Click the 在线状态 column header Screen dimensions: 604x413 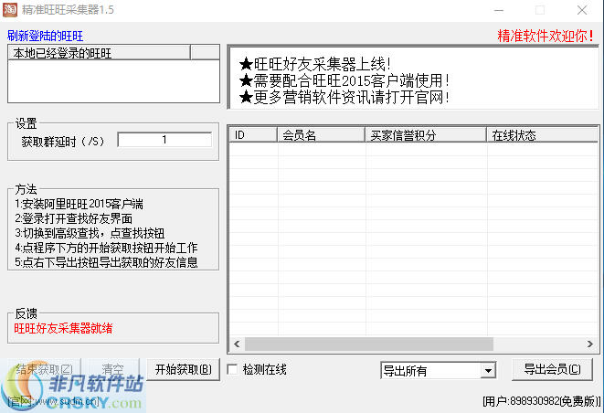coord(543,135)
